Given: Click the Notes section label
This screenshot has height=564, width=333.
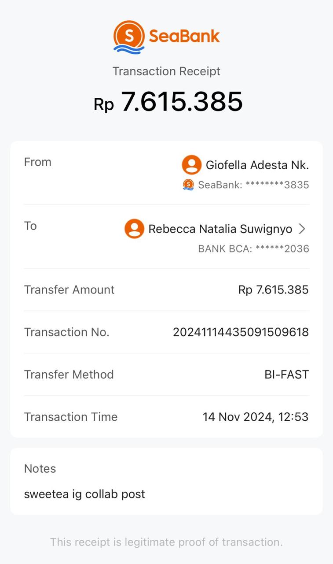Looking at the screenshot, I should coord(40,469).
